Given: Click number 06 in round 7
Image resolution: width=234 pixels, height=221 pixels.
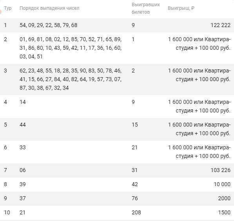Looking at the screenshot, I should point(23,170).
